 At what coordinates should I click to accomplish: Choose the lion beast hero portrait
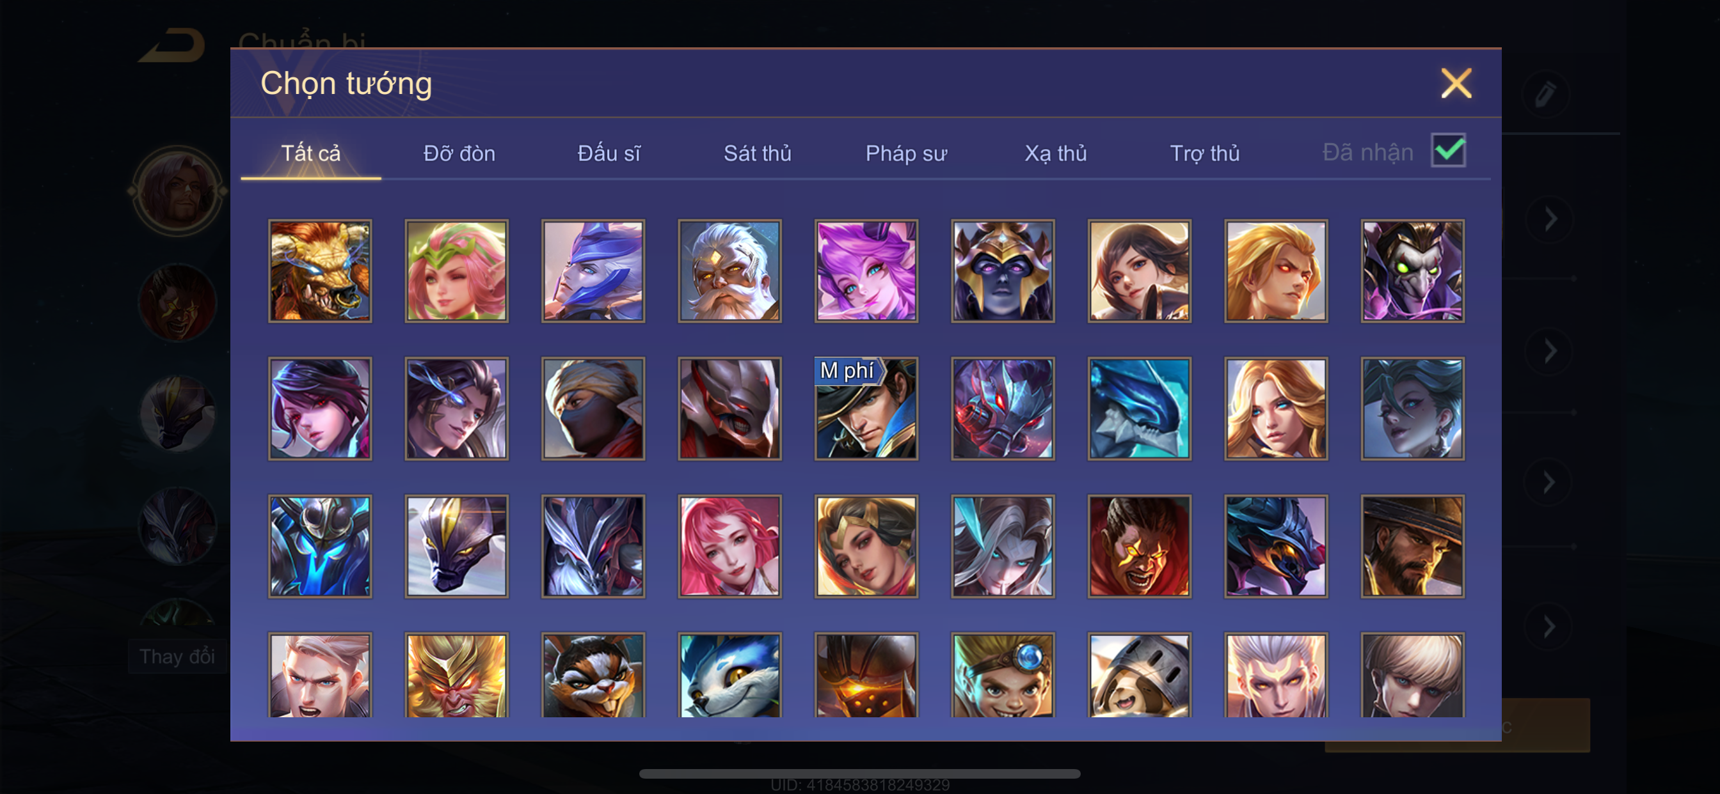click(320, 271)
